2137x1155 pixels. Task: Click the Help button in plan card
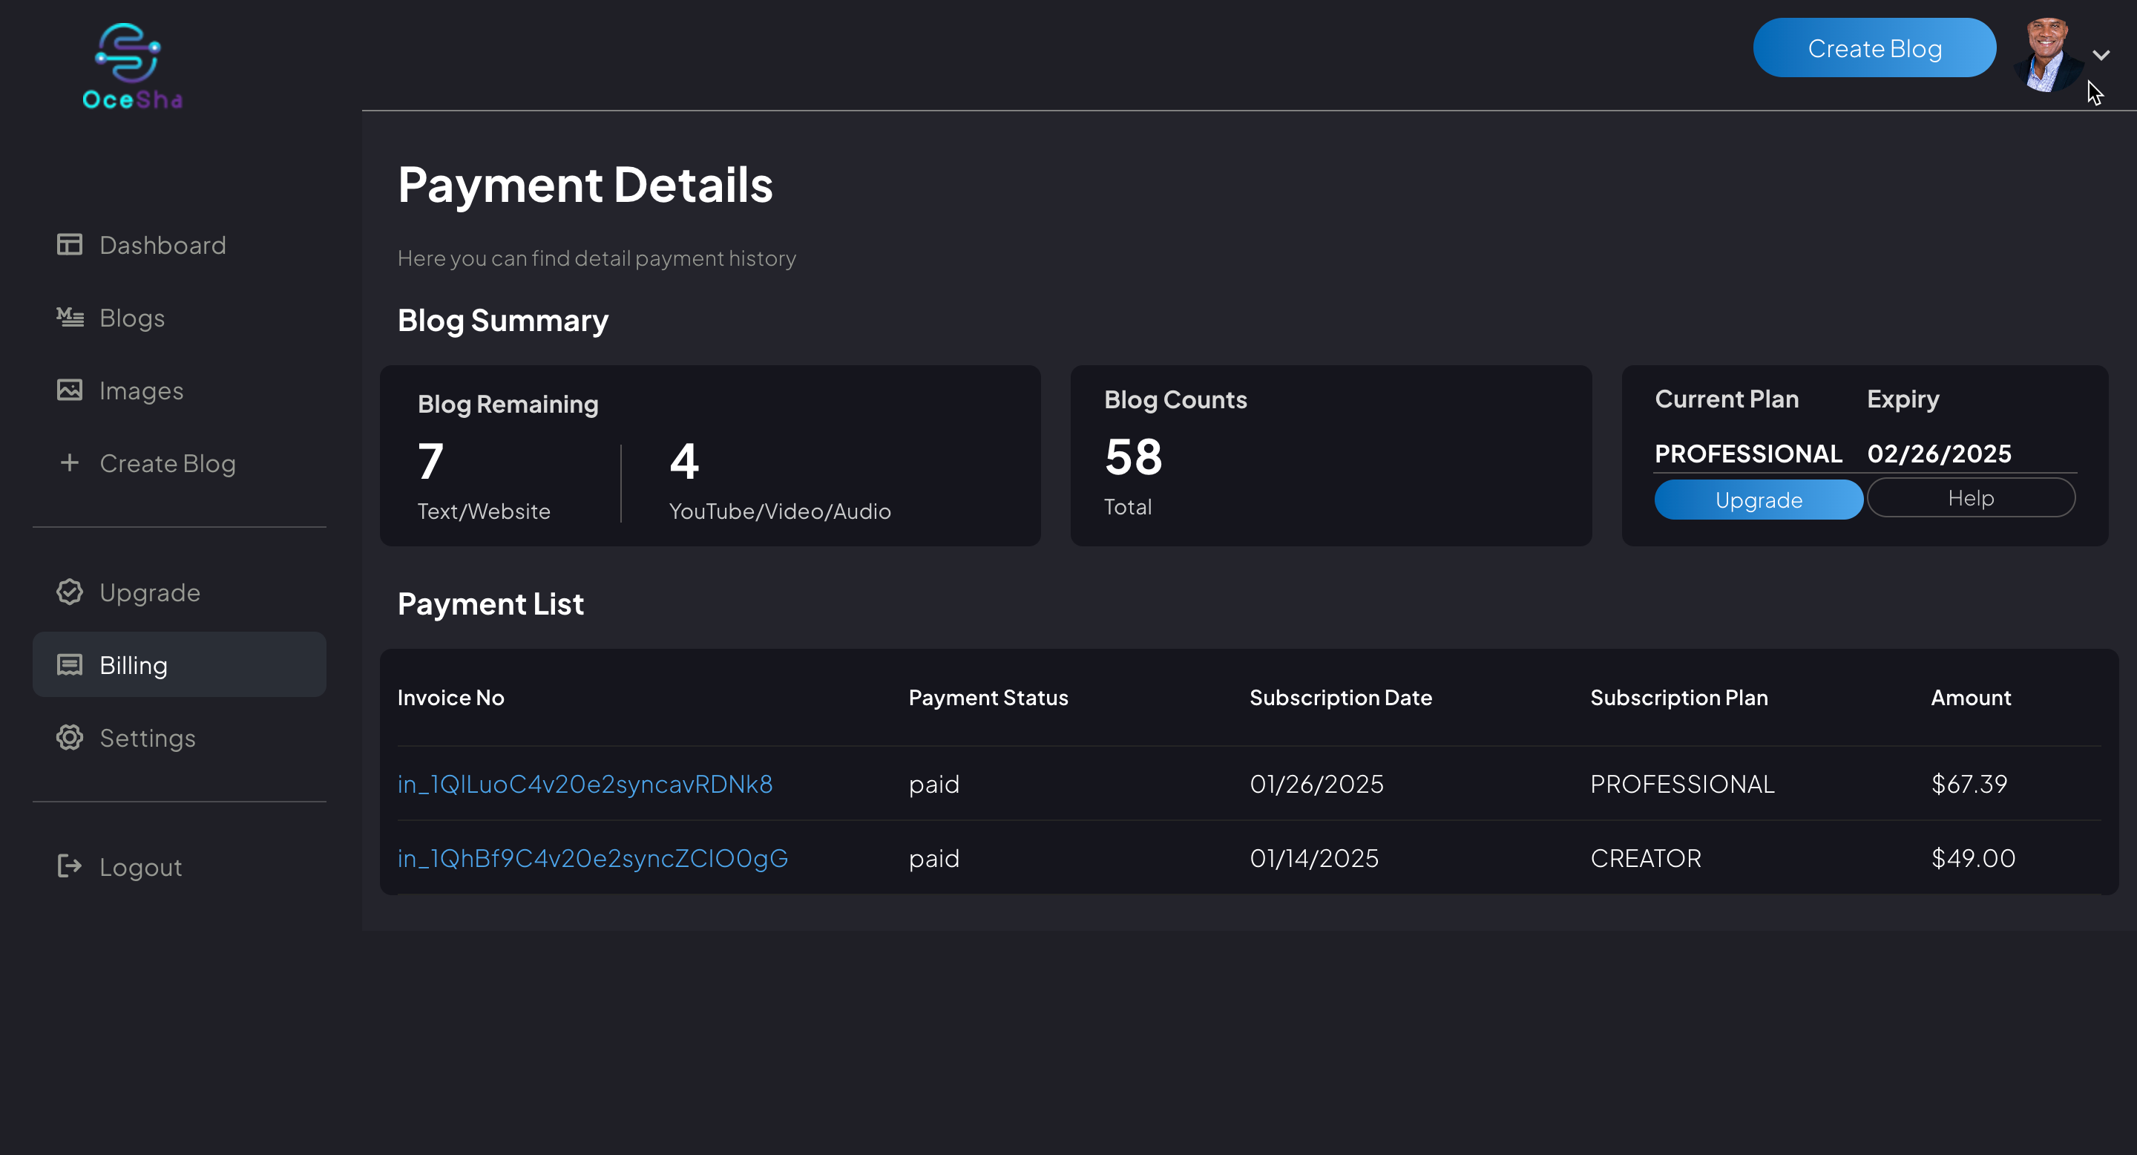tap(1971, 498)
